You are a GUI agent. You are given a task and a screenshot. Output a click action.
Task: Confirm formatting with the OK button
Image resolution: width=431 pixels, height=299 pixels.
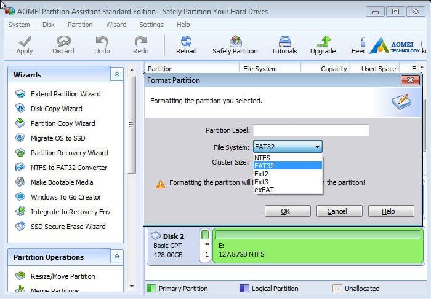[288, 211]
